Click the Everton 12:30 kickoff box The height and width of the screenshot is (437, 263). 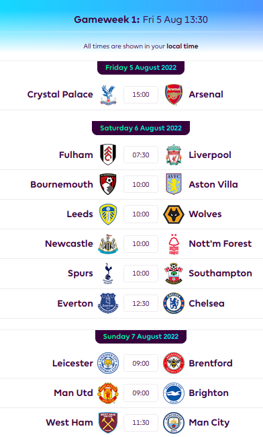coord(141,303)
